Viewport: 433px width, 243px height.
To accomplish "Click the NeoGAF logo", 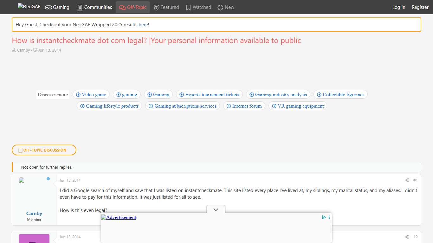I will (x=29, y=7).
